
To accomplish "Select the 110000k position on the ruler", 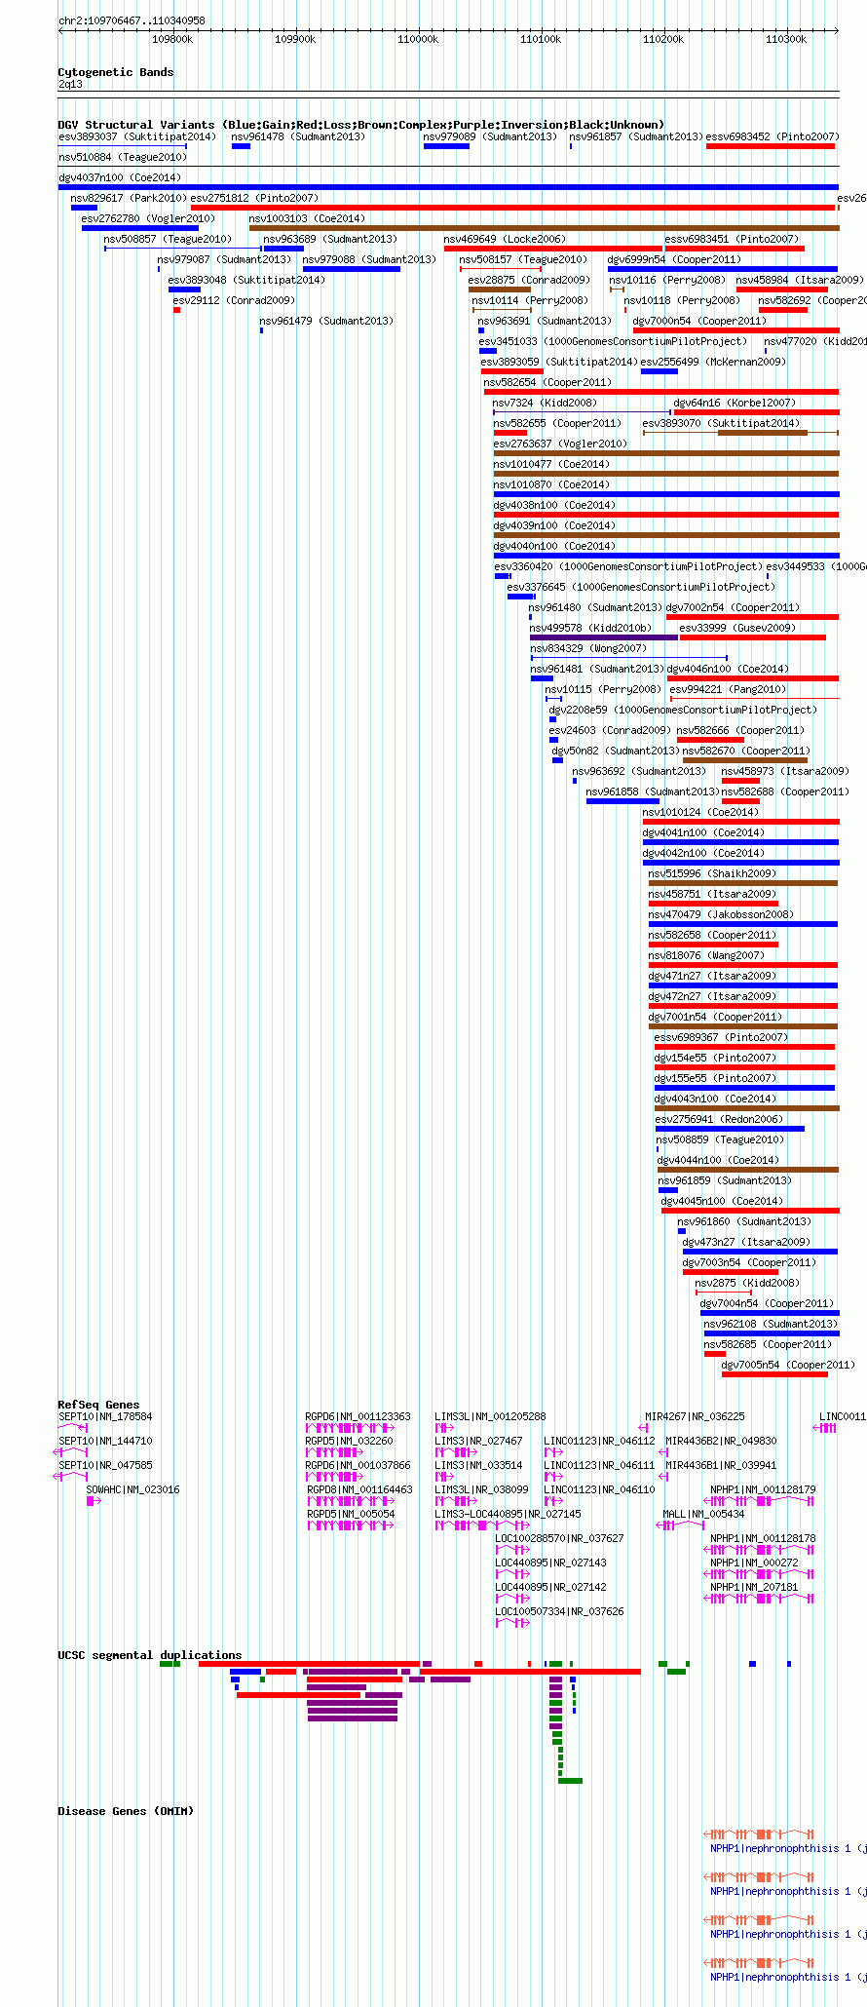I will coord(418,39).
